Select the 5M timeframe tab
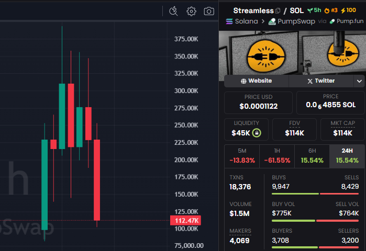 point(242,156)
